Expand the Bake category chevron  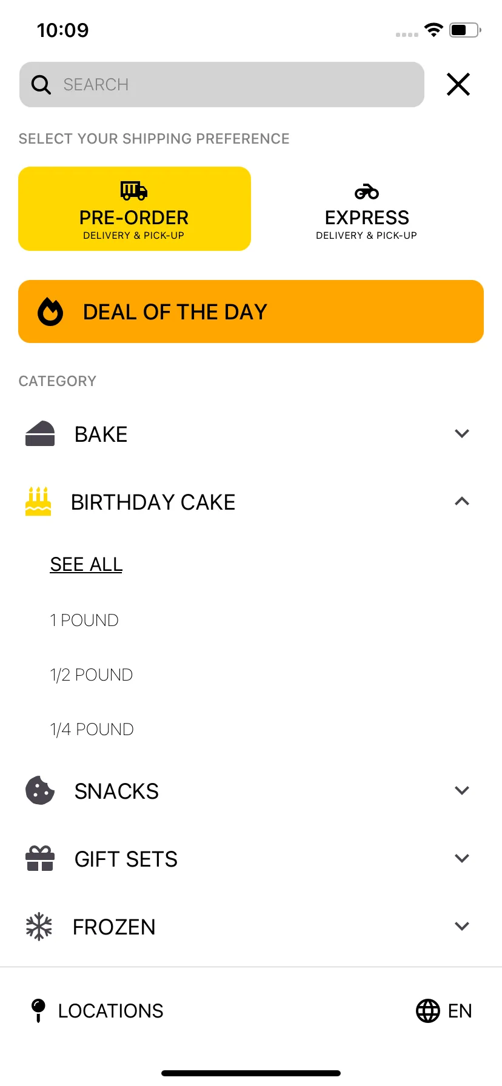click(462, 433)
